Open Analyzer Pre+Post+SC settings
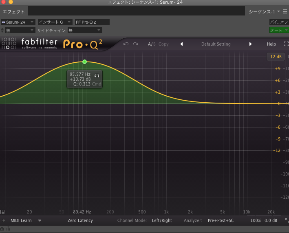The height and width of the screenshot is (233, 289). tap(221, 220)
